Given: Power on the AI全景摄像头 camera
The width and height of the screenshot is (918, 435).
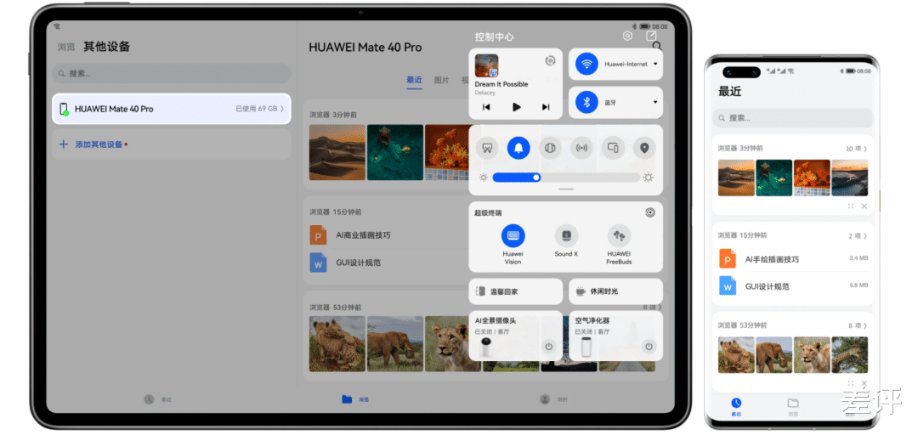Looking at the screenshot, I should (548, 347).
